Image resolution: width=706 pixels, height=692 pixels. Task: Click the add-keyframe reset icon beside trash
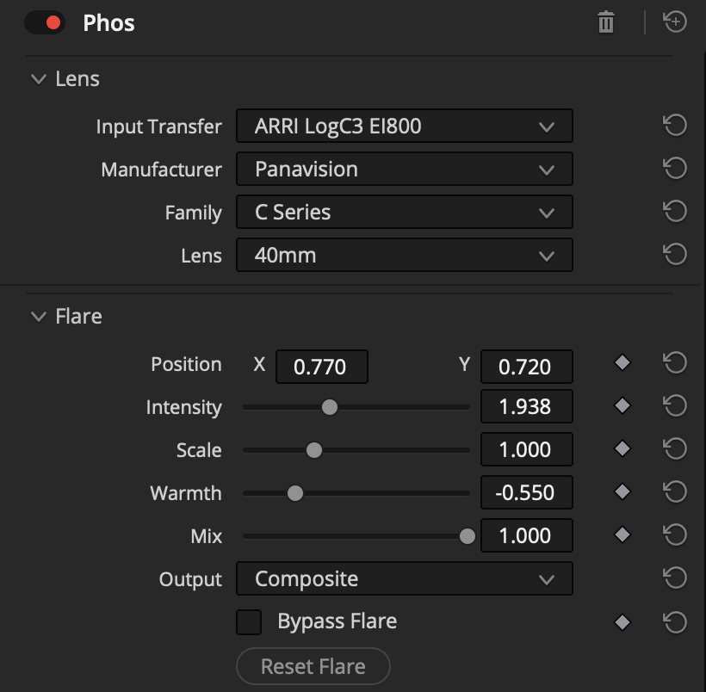click(x=675, y=22)
